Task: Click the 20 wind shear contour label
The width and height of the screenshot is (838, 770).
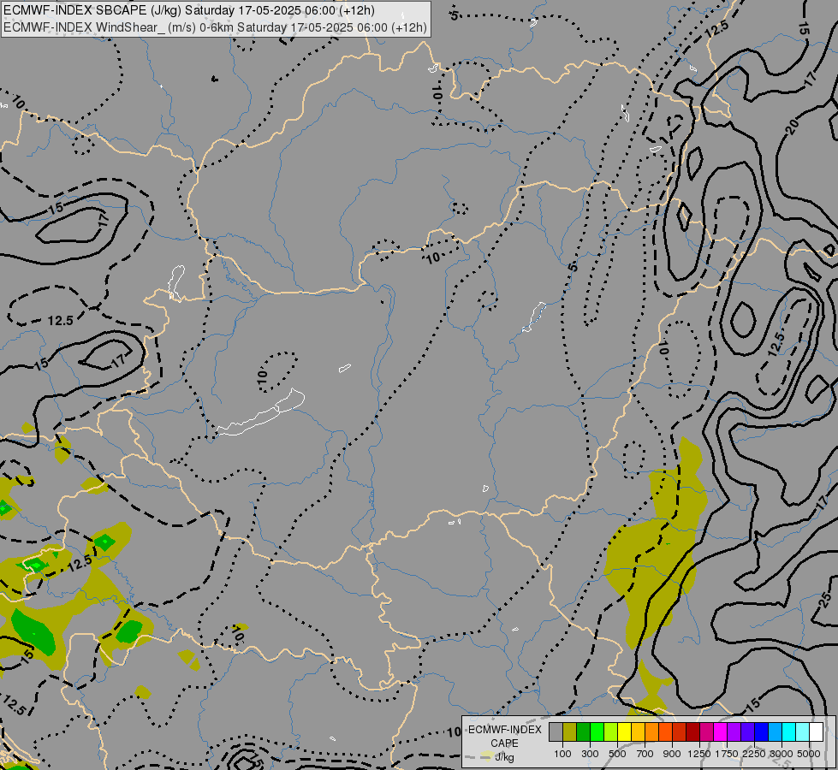Action: coord(793,127)
